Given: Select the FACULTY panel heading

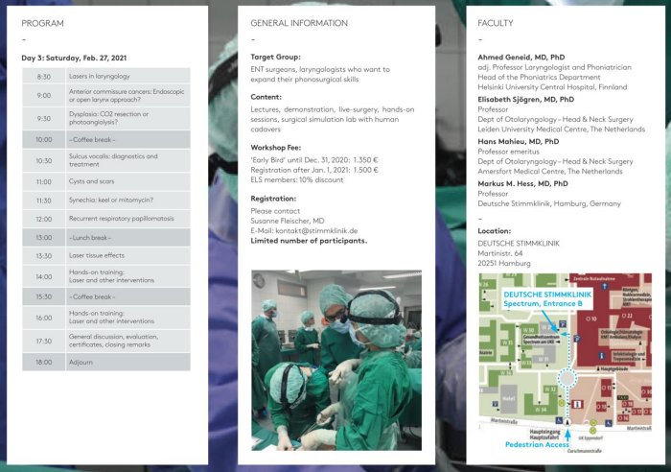Looking at the screenshot, I should coord(496,22).
